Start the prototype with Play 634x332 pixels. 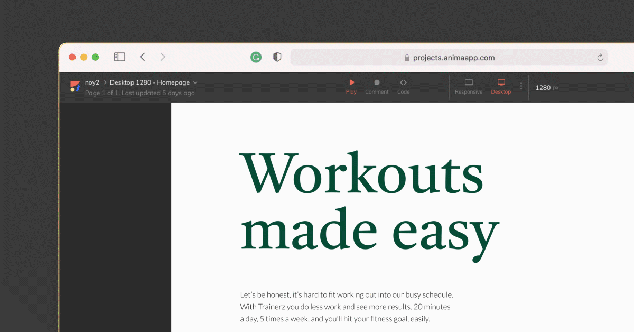click(351, 87)
